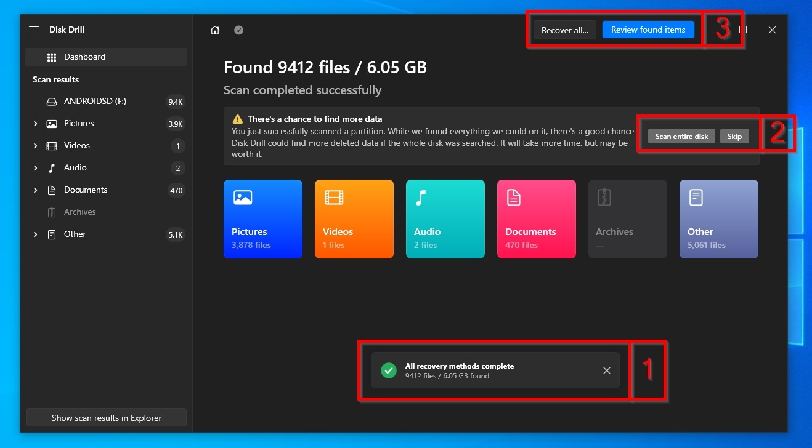Open Other in scan results
Screen dimensions: 812x448
pyautogui.click(x=107, y=234)
